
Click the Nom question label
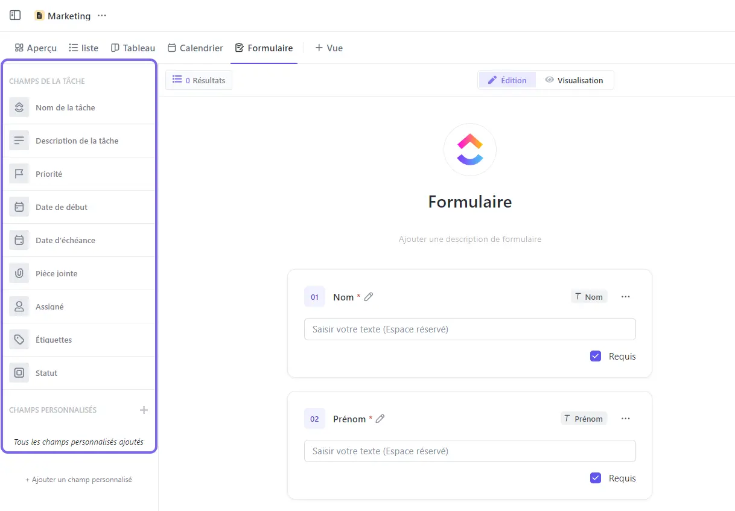coord(343,297)
